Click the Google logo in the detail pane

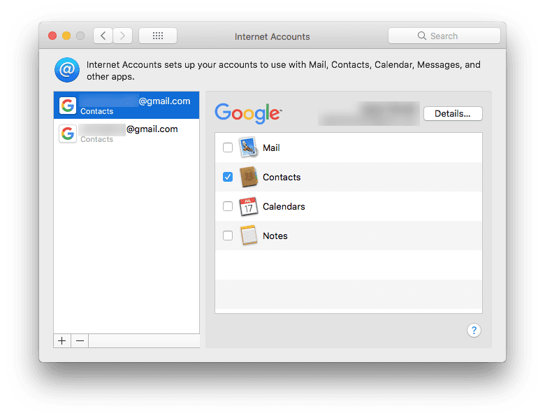[248, 113]
